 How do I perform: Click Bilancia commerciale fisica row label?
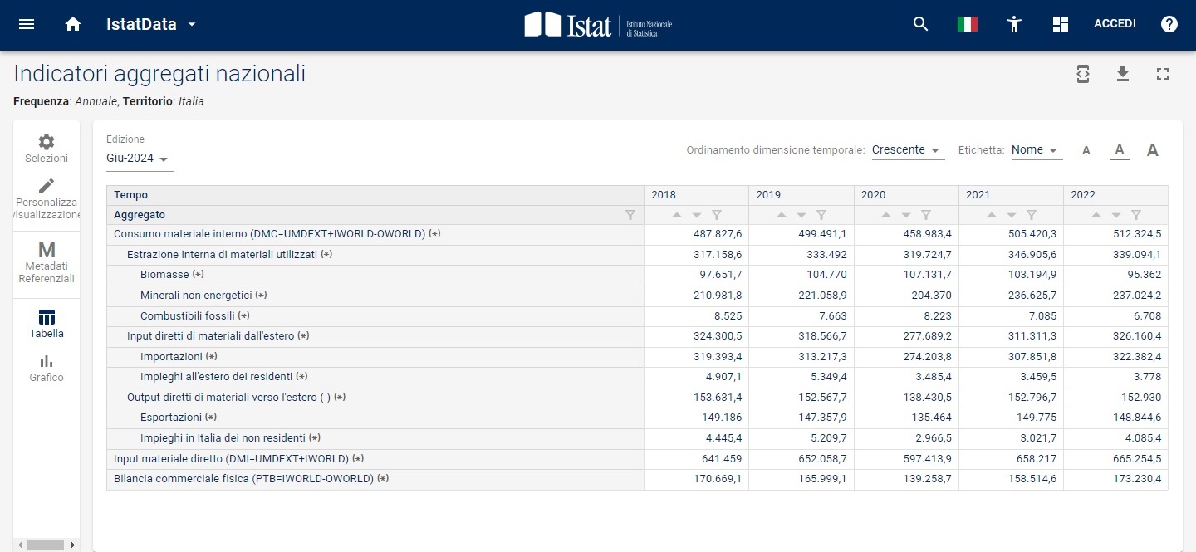pos(243,479)
